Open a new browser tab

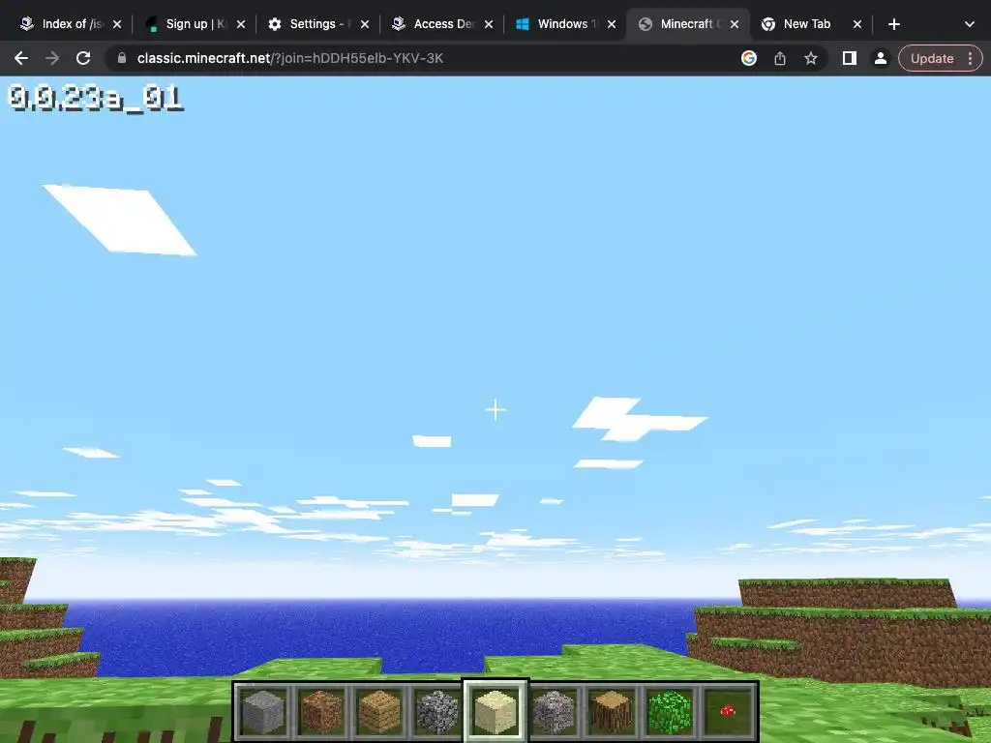893,24
